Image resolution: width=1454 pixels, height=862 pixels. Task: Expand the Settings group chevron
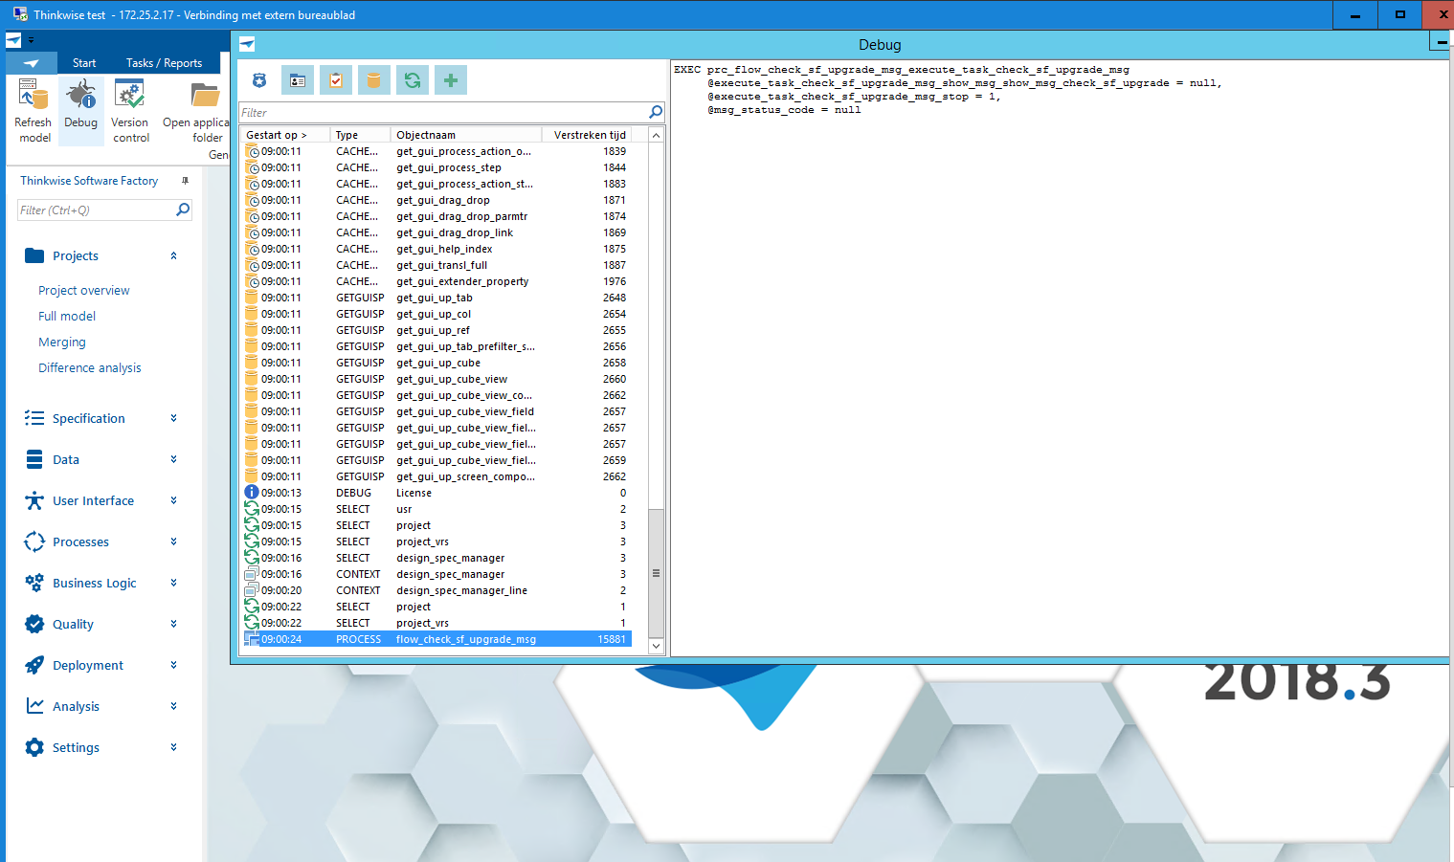tap(173, 747)
